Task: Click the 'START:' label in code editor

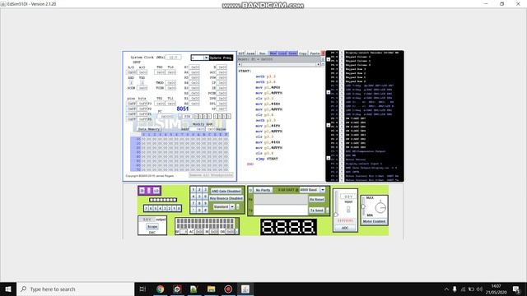Action: tap(245, 72)
